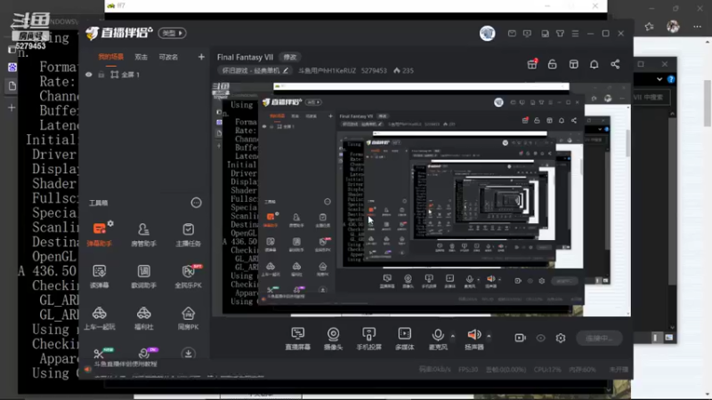Open the mail icon in the title bar

(x=512, y=34)
